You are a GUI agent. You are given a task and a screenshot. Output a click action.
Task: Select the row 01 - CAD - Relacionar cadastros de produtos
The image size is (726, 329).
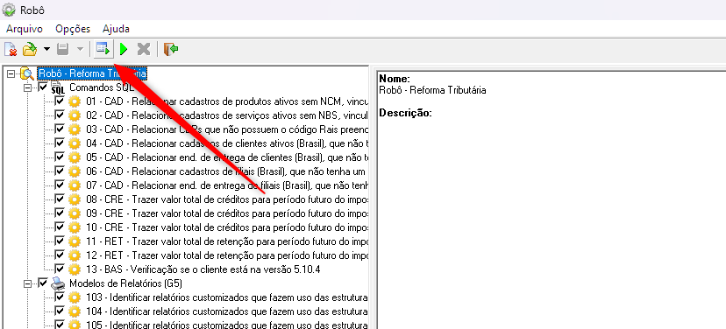(227, 101)
